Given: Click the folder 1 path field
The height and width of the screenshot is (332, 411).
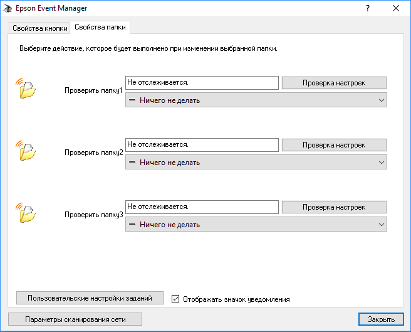Looking at the screenshot, I should pos(202,83).
